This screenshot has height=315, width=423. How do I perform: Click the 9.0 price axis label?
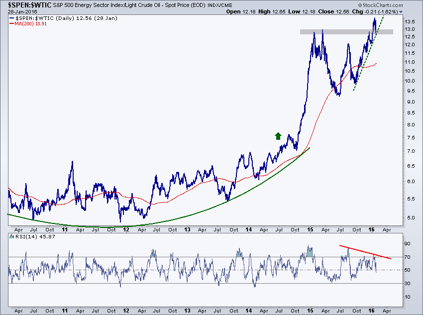coord(411,102)
